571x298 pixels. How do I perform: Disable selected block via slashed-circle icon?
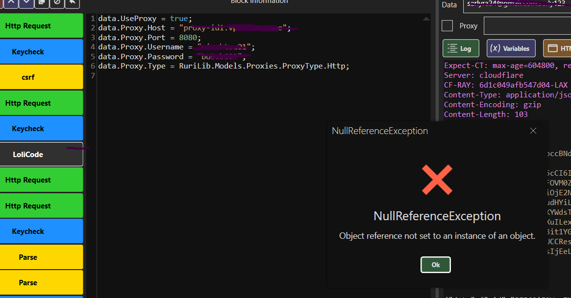57,3
